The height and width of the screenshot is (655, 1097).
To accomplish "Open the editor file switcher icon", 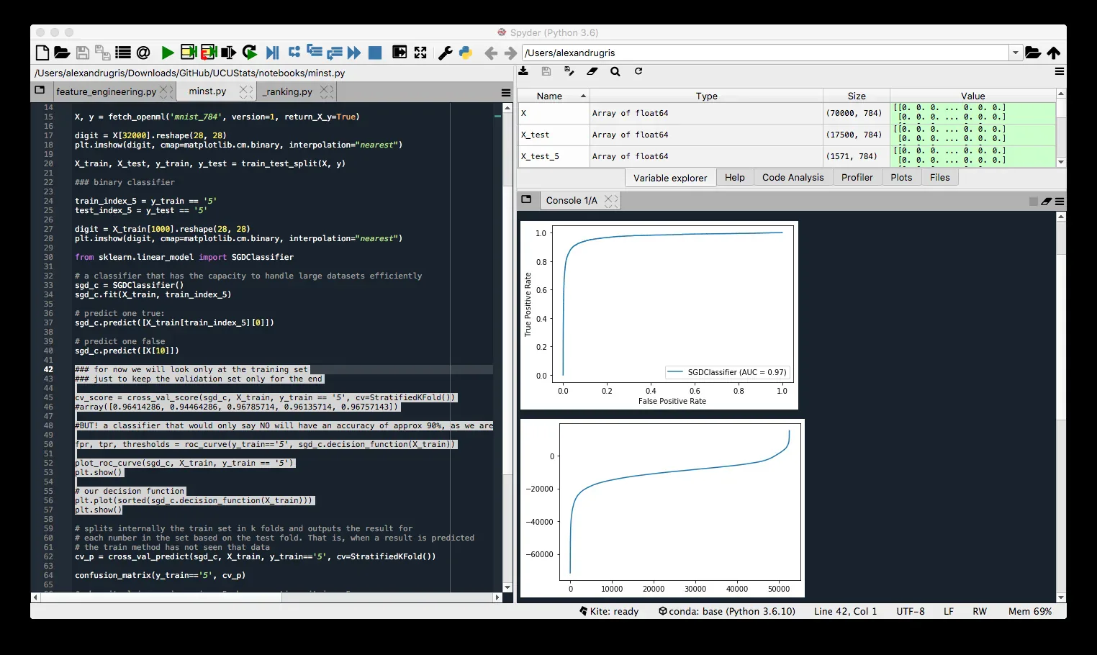I will 40,91.
